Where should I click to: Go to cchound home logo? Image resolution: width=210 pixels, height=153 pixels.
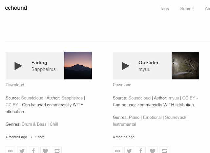pos(16,8)
